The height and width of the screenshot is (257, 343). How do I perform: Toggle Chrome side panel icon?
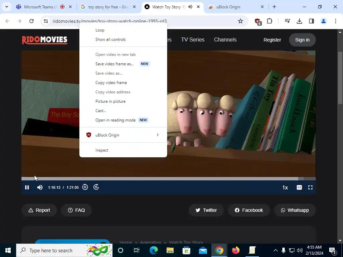click(312, 21)
